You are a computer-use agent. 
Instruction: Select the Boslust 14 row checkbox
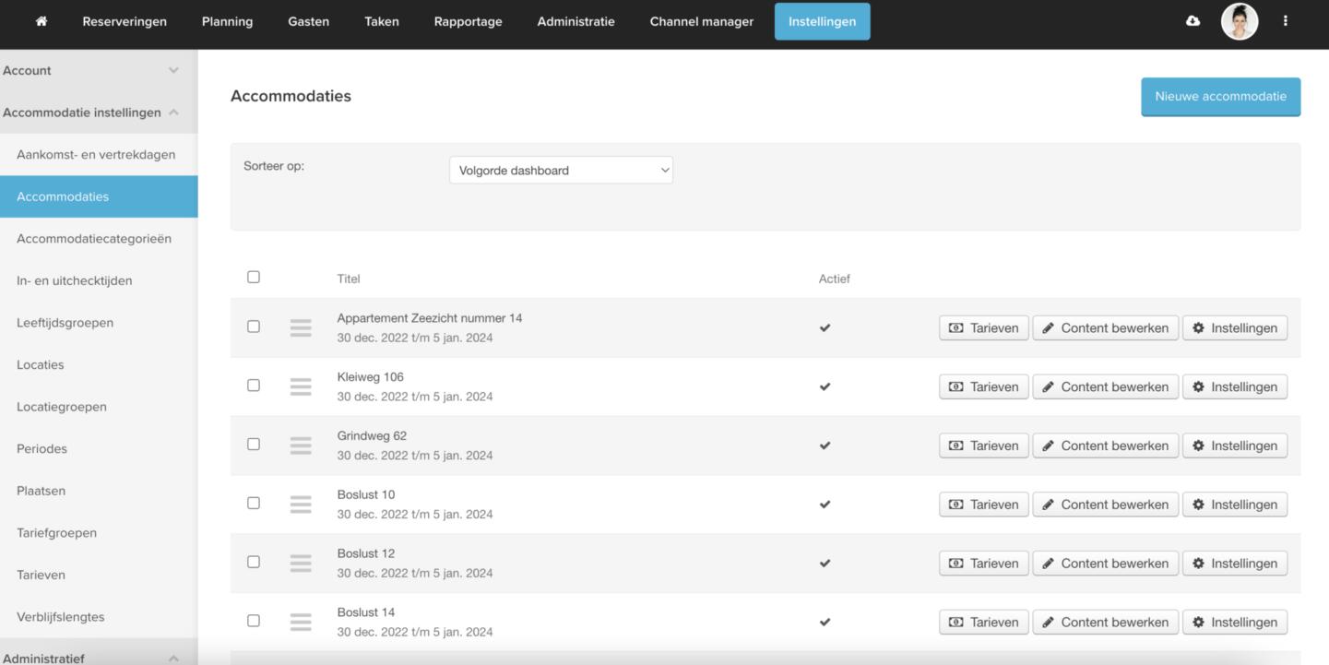[254, 621]
